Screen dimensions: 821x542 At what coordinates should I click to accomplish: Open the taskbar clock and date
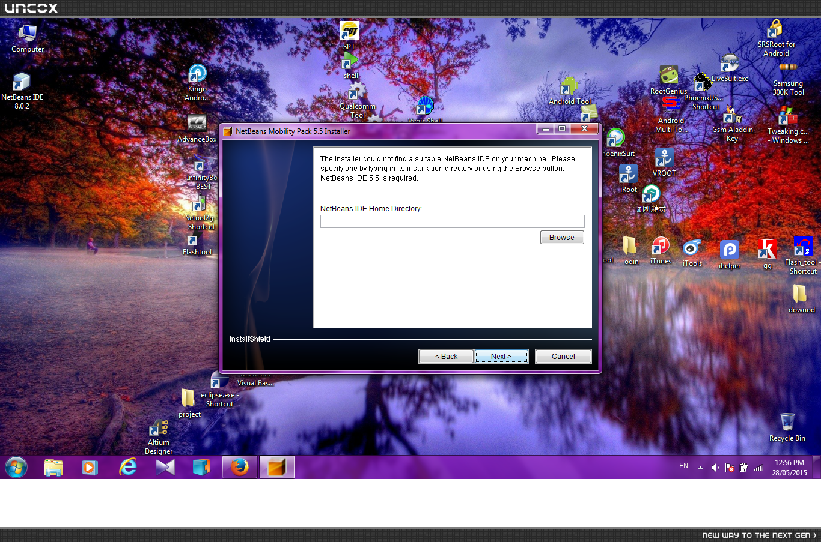789,468
